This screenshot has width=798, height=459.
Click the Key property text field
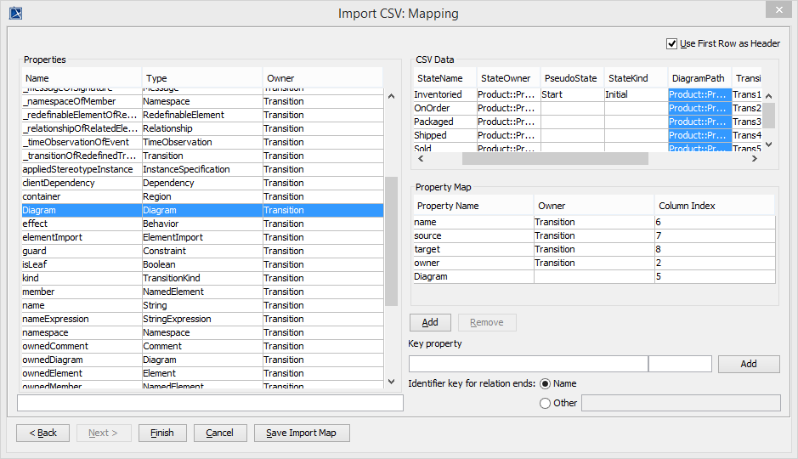click(x=528, y=364)
